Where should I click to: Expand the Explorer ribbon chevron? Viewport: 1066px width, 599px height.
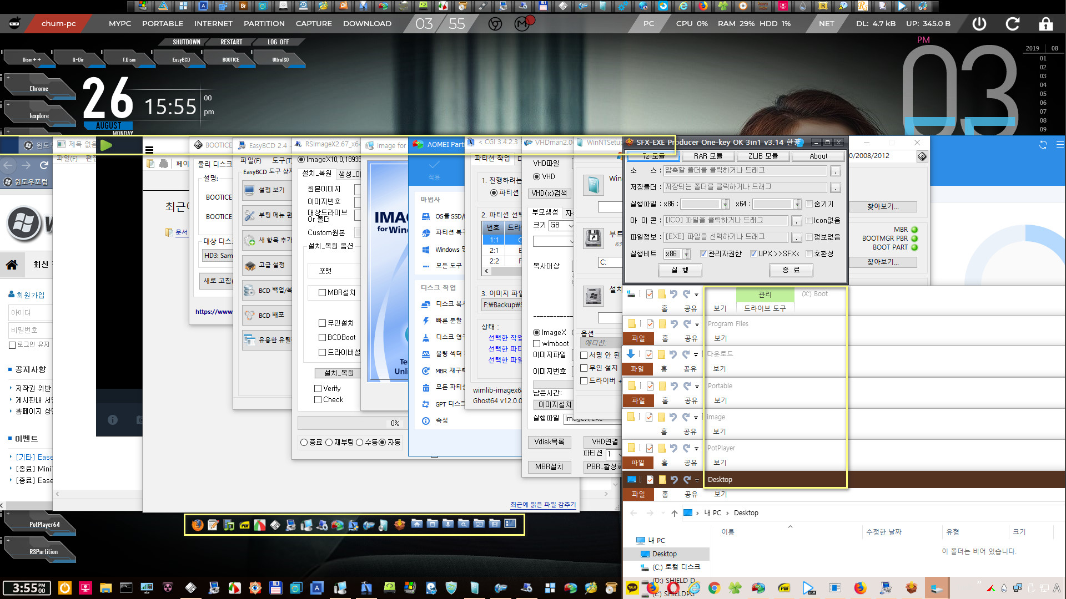[x=790, y=527]
